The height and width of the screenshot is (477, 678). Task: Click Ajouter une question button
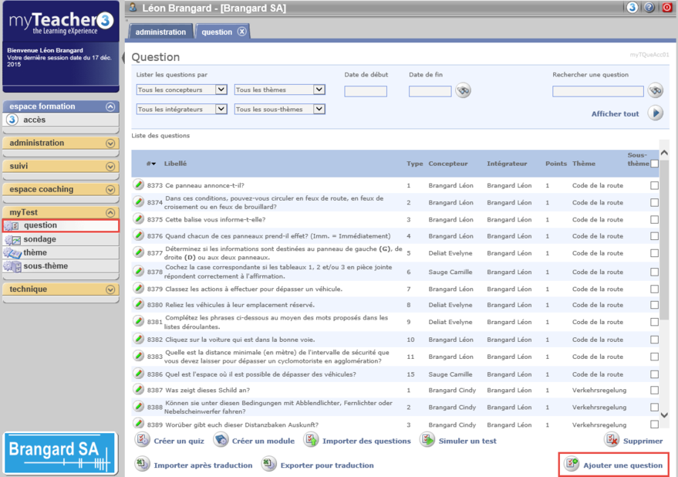(614, 465)
